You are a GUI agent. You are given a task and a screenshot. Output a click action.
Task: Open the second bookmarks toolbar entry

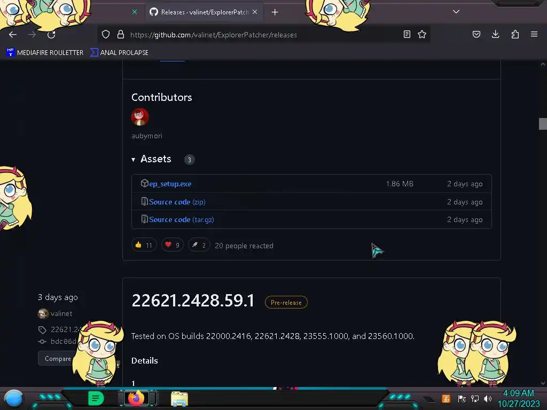[119, 53]
